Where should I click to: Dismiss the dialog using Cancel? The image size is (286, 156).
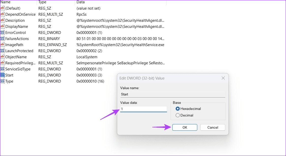click(213, 127)
